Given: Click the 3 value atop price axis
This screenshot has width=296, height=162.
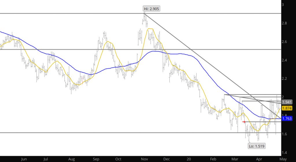Looking at the screenshot, I should coord(283,5).
